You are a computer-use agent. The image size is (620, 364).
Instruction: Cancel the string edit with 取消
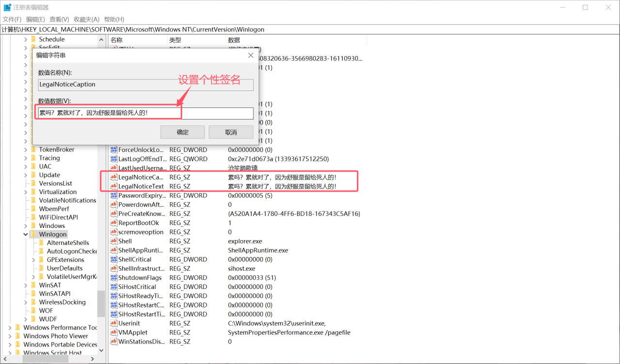(231, 132)
